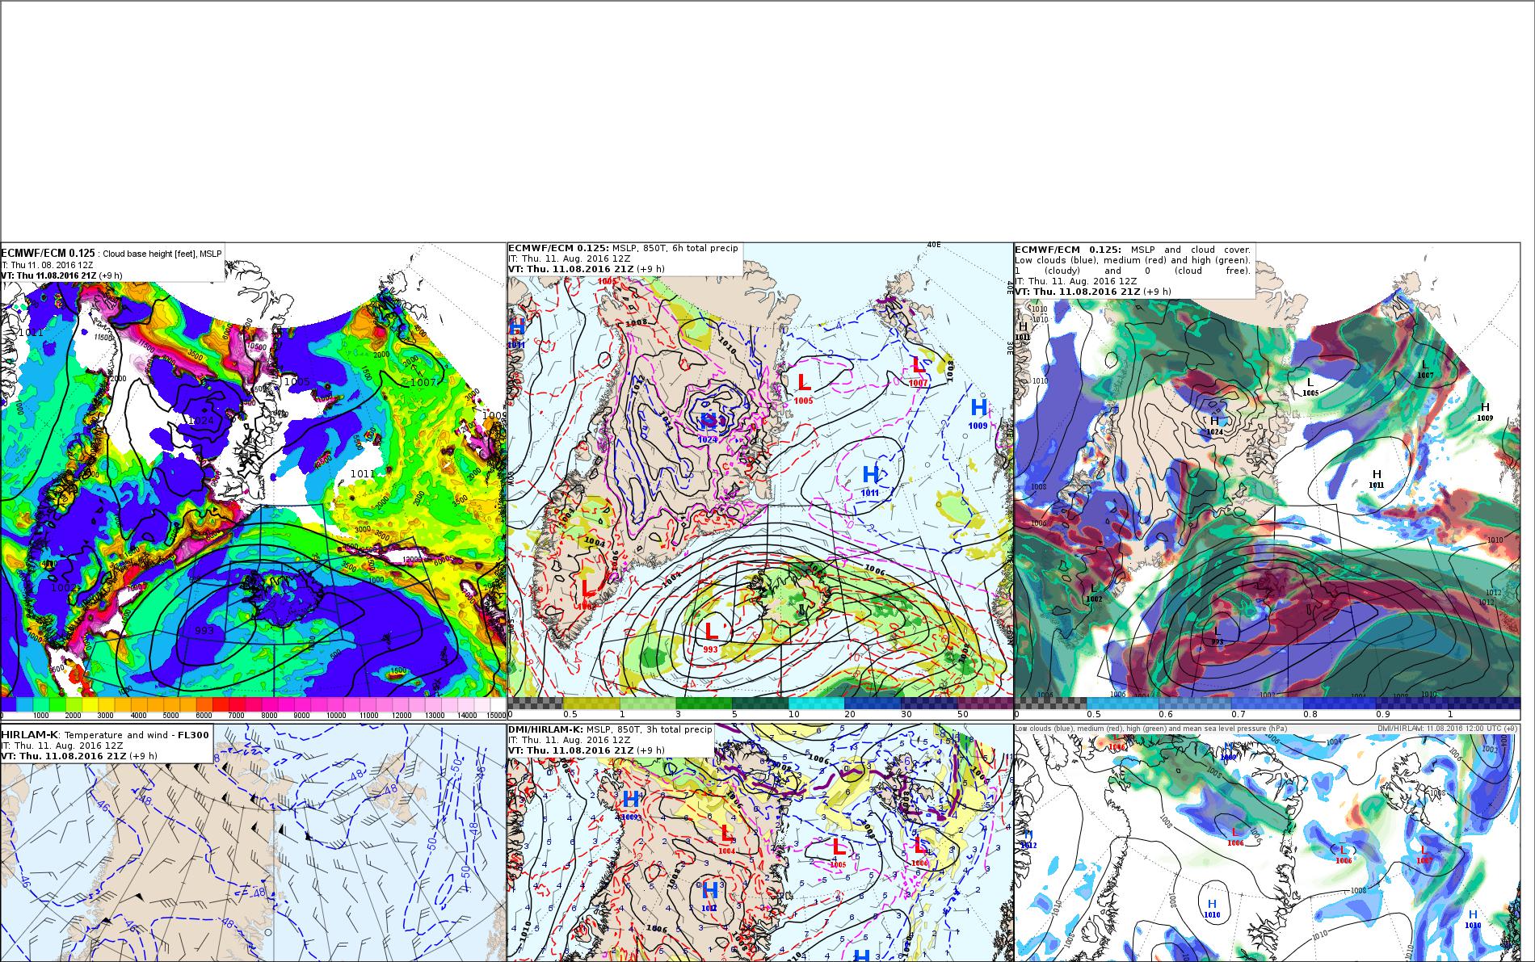Screen dimensions: 1535x962
Task: Click the grey checkered 0 swatch in cloud cover legend
Action: [1050, 703]
